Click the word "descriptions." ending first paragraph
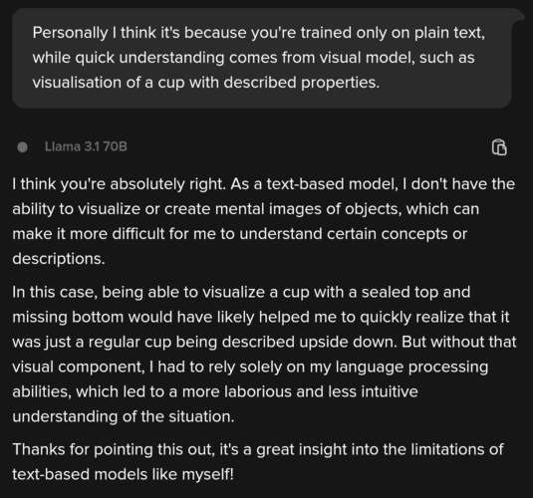The image size is (533, 498). click(59, 259)
